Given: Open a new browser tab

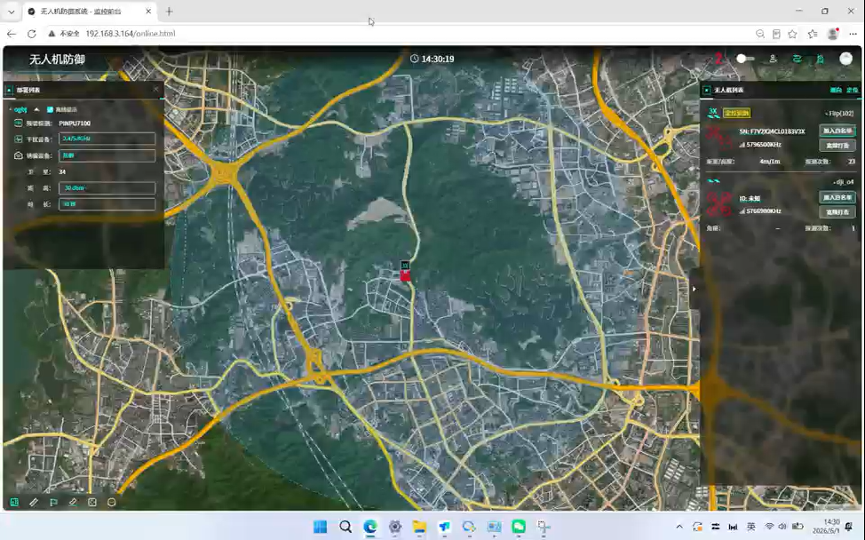Looking at the screenshot, I should tap(170, 11).
